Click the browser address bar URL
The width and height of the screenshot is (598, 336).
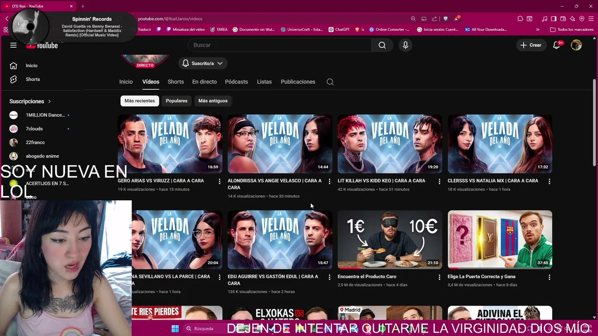pos(170,19)
